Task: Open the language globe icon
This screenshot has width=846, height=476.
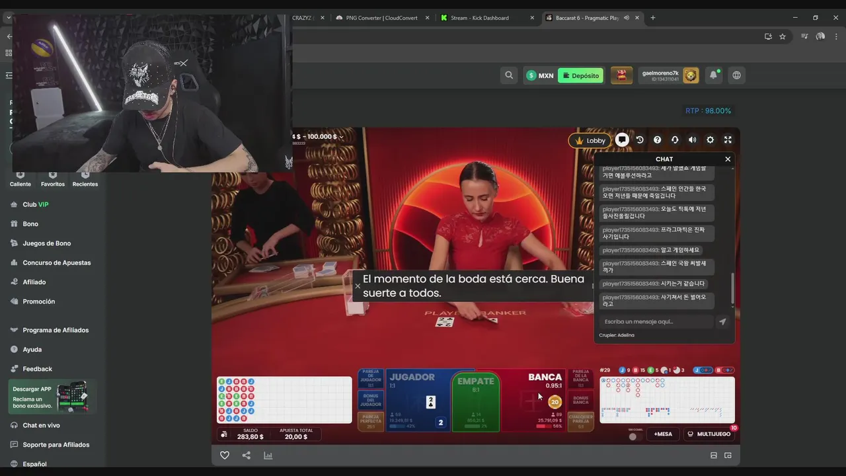Action: click(x=736, y=75)
